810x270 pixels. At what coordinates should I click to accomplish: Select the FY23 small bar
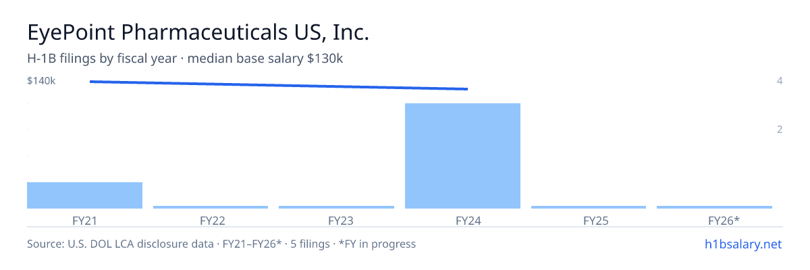tap(336, 207)
